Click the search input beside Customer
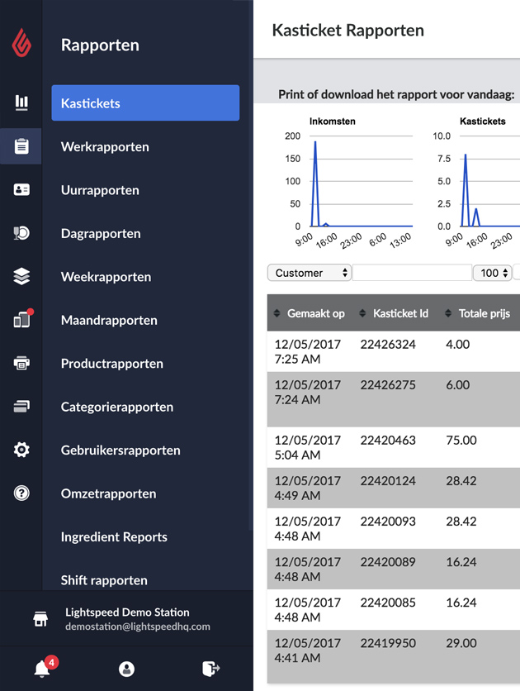 (x=412, y=273)
